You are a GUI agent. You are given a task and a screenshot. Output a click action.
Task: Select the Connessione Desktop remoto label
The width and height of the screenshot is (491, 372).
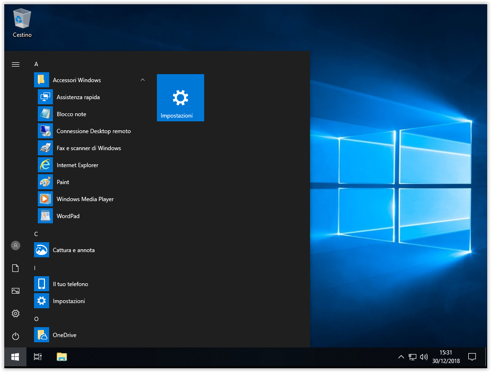pyautogui.click(x=94, y=131)
